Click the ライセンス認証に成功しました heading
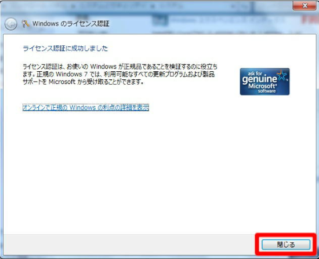The height and width of the screenshot is (259, 319). coord(66,49)
